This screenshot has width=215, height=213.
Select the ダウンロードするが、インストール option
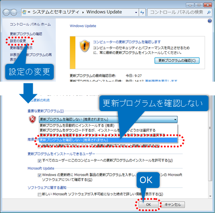[x=108, y=130]
